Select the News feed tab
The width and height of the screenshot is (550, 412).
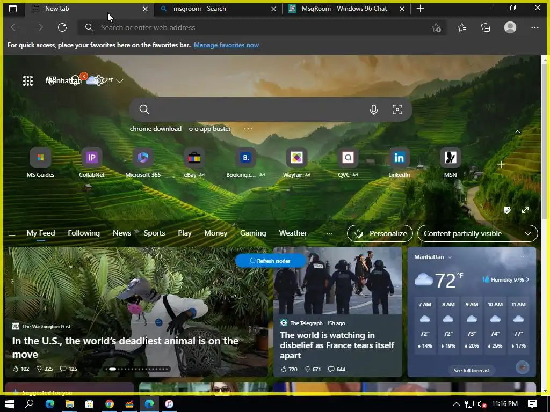(122, 233)
